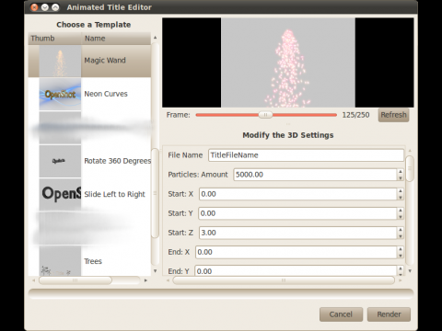Increase End: Y with up arrow
442x331 pixels.
[x=401, y=268]
